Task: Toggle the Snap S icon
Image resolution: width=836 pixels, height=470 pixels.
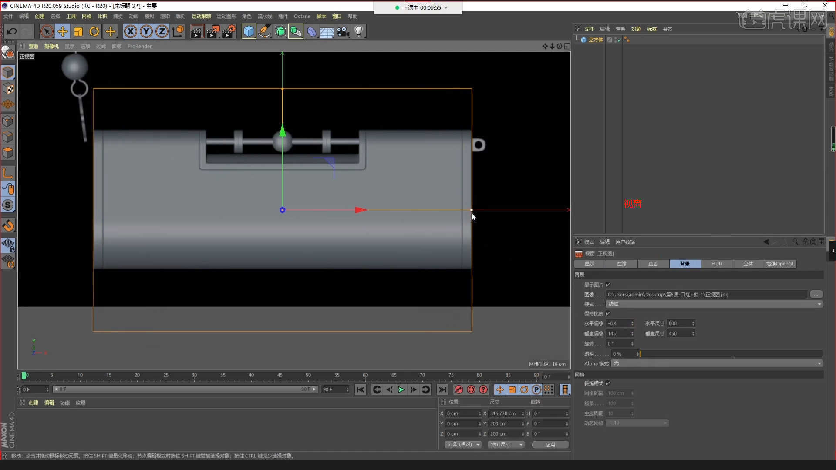Action: [x=8, y=205]
